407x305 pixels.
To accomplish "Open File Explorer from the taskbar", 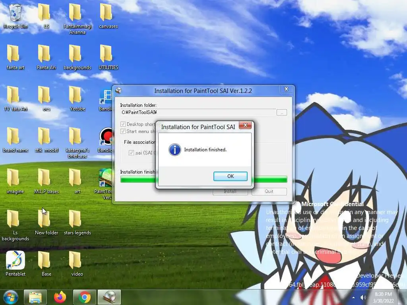I will click(35, 297).
